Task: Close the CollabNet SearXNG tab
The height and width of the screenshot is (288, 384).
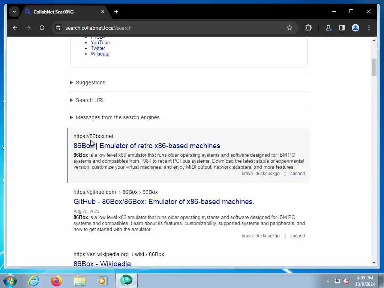Action: 103,12
